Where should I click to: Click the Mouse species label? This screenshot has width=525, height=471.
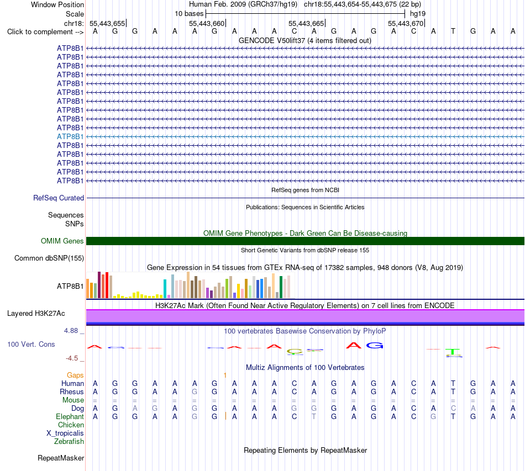click(73, 400)
